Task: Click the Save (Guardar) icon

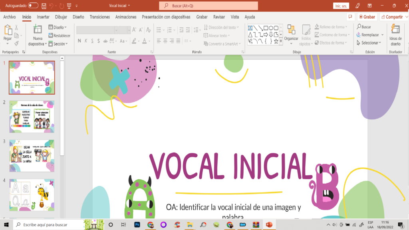Action: click(x=44, y=6)
